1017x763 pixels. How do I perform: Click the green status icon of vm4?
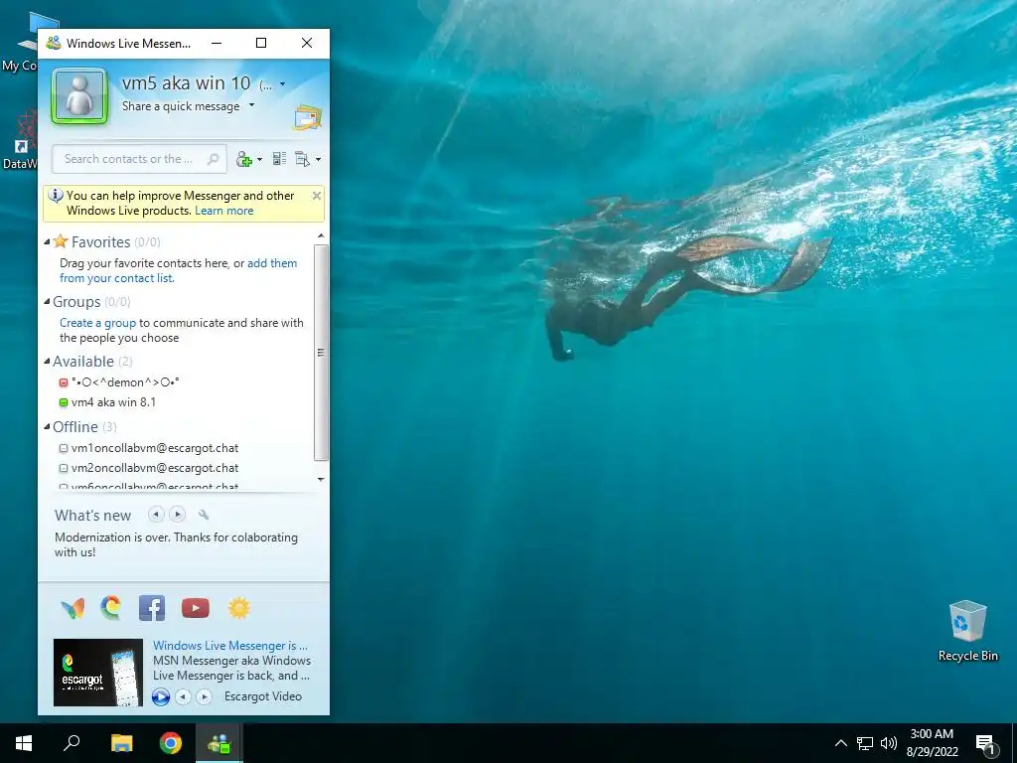pyautogui.click(x=64, y=403)
